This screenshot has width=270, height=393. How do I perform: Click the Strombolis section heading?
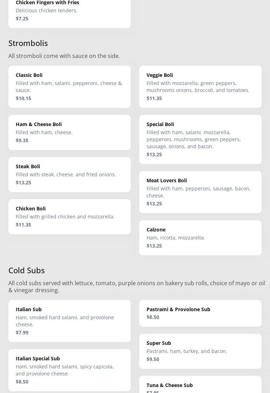[x=28, y=43]
